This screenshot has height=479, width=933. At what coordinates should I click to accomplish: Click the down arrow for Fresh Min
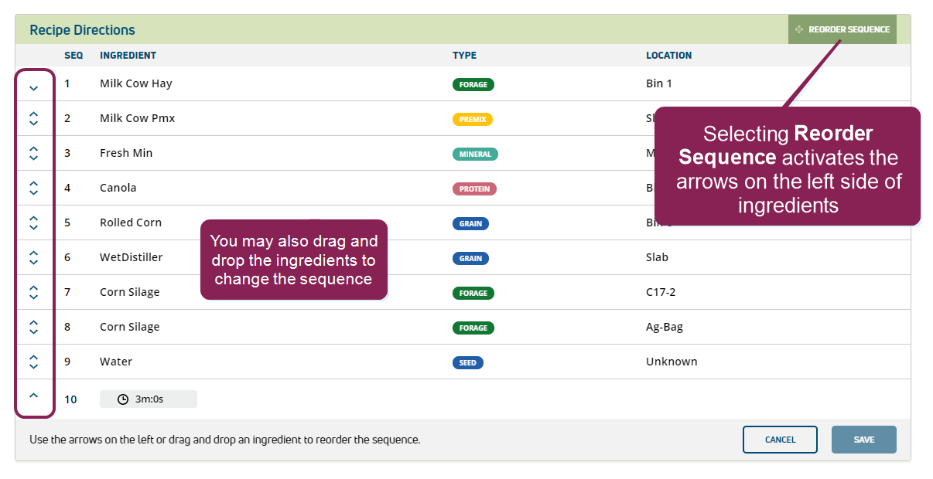coord(33,158)
